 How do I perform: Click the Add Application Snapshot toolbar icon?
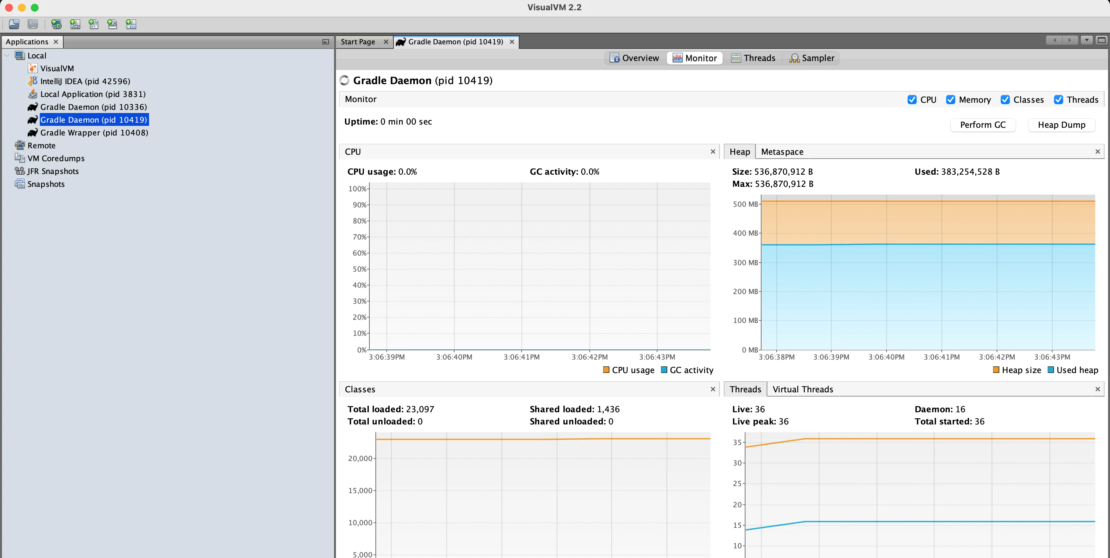click(131, 24)
